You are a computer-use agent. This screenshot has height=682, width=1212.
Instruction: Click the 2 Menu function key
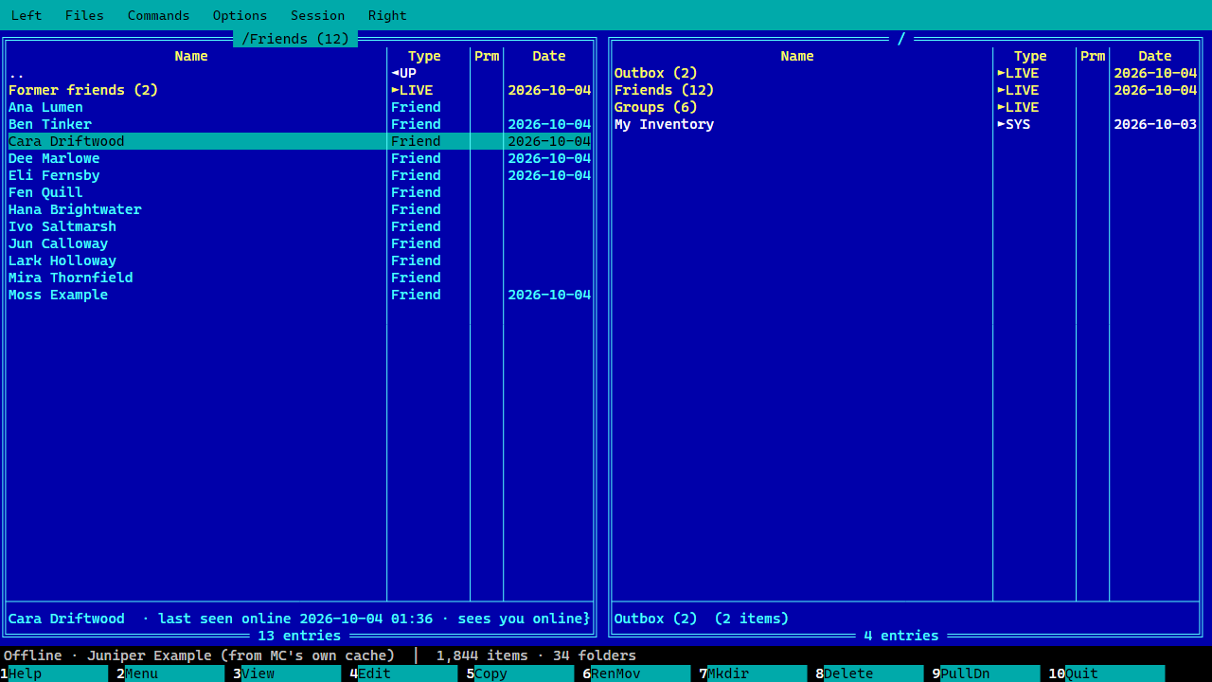[x=170, y=673]
